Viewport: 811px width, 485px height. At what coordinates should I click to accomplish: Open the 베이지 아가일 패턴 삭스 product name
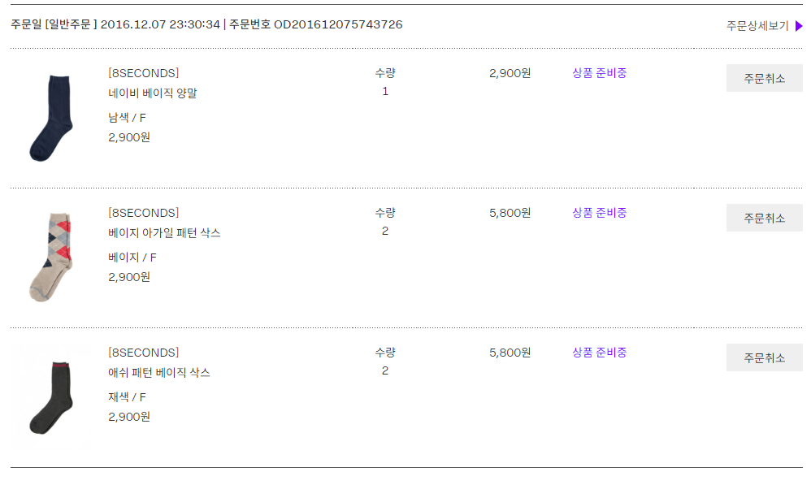pos(164,233)
